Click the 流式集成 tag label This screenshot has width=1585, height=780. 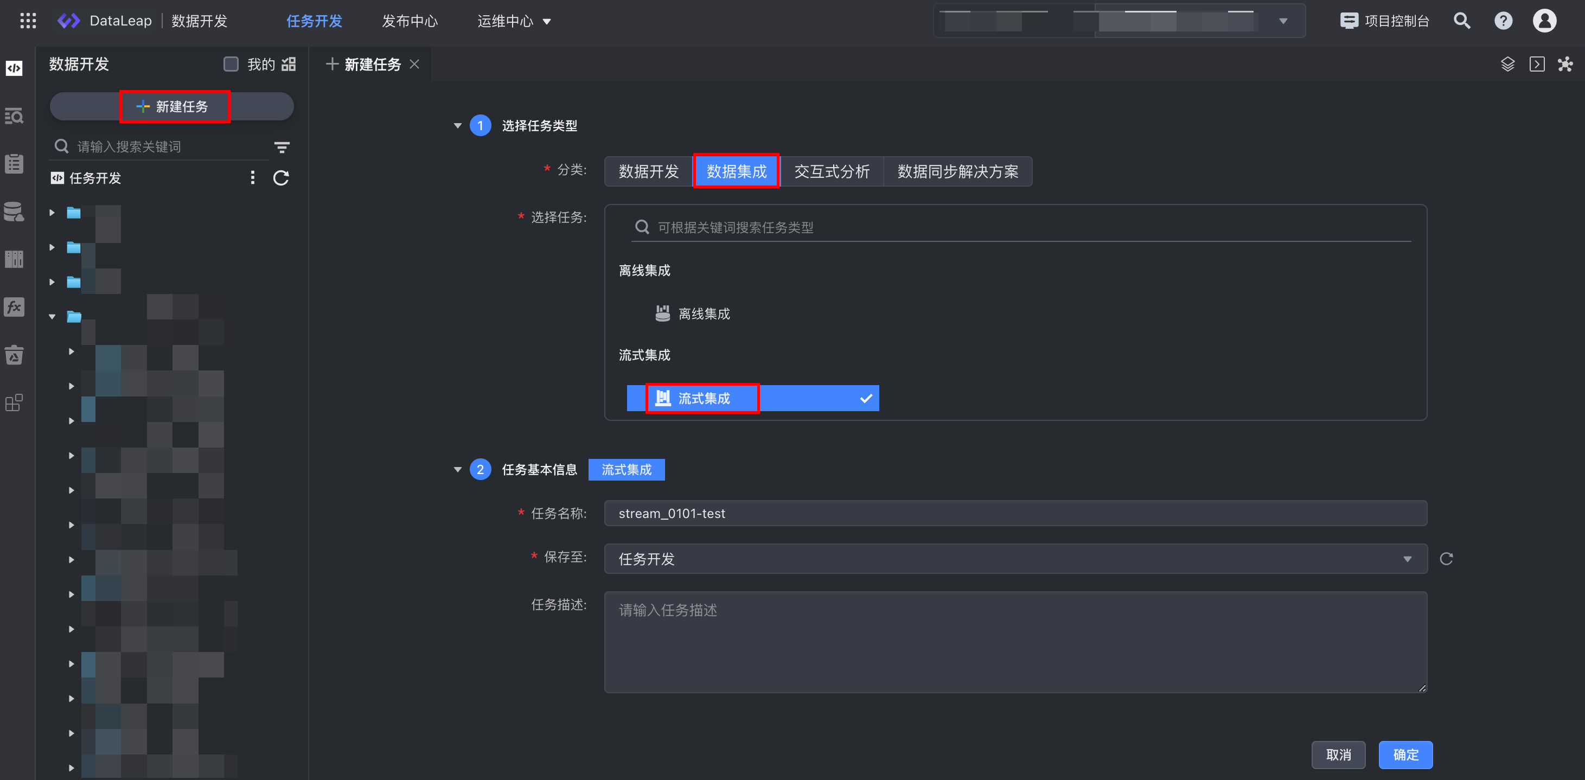(627, 469)
